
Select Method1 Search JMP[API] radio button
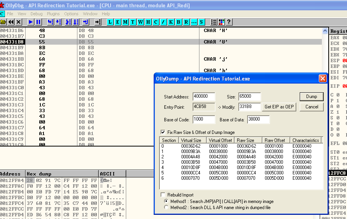click(x=166, y=201)
